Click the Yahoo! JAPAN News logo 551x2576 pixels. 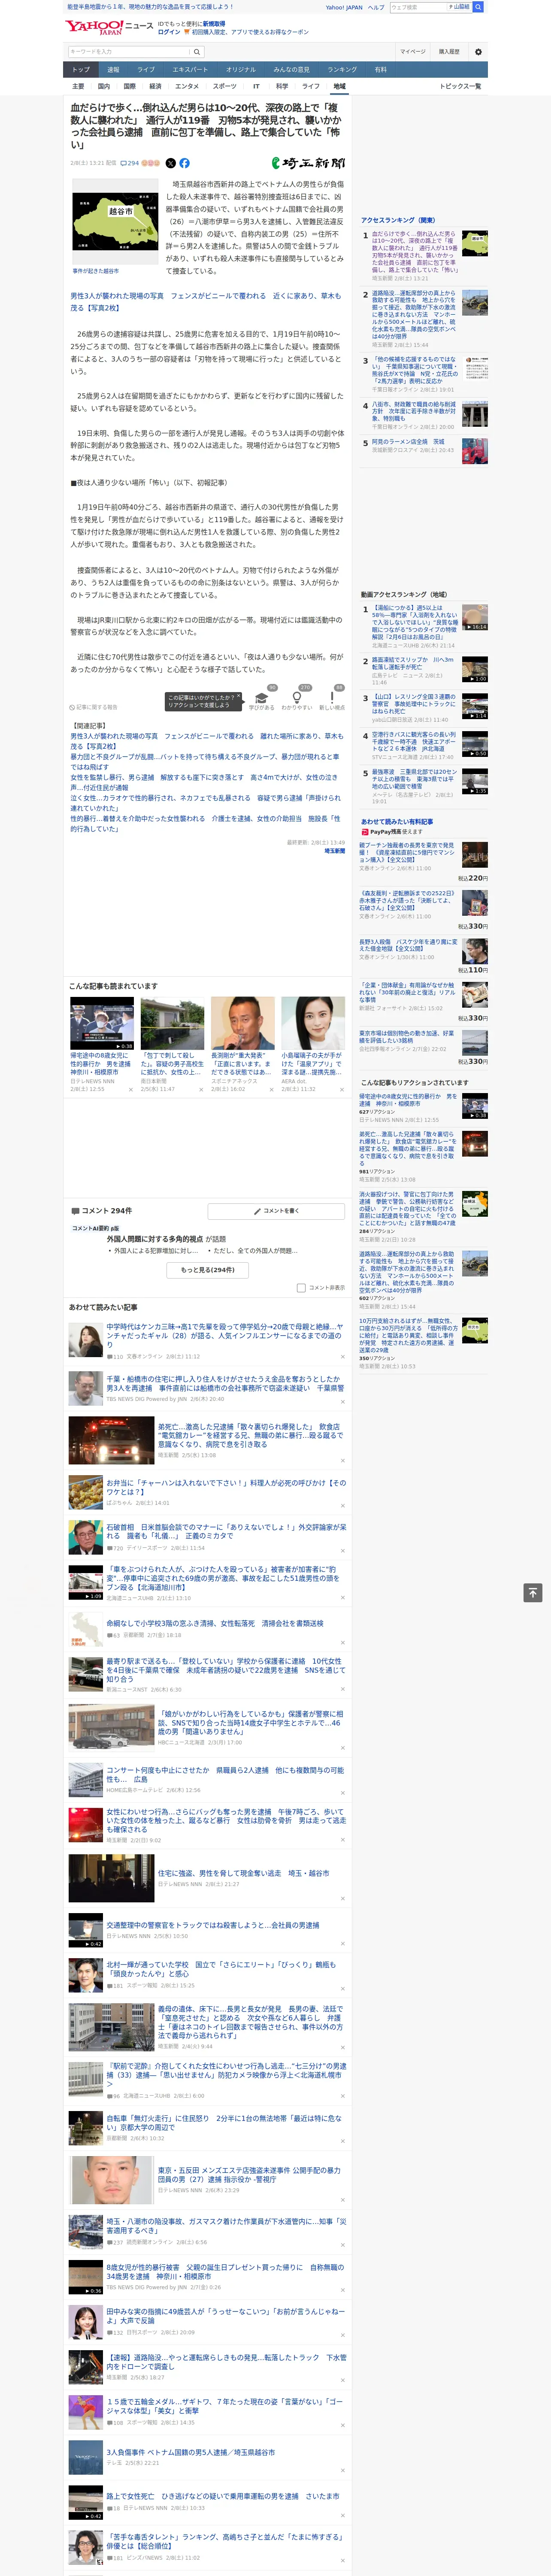click(x=109, y=27)
